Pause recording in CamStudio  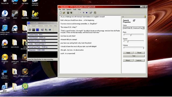[34, 30]
